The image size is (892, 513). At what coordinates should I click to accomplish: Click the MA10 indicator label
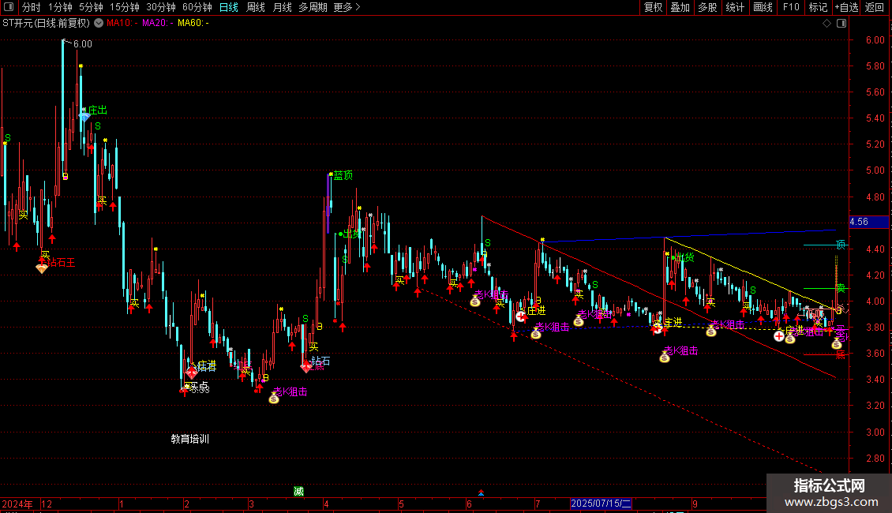point(122,23)
